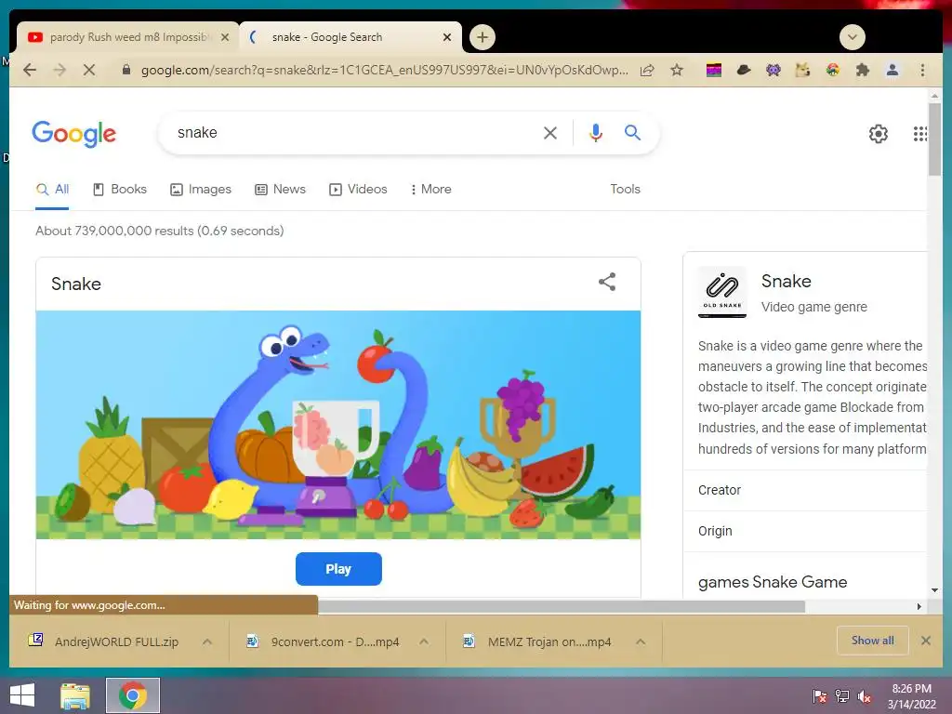The height and width of the screenshot is (714, 952).
Task: Click the muted volume tray icon
Action: 864,695
